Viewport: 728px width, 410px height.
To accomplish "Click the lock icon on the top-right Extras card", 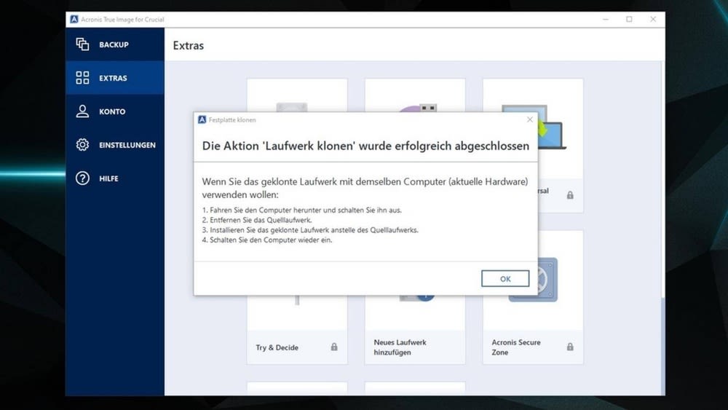I will pyautogui.click(x=570, y=195).
